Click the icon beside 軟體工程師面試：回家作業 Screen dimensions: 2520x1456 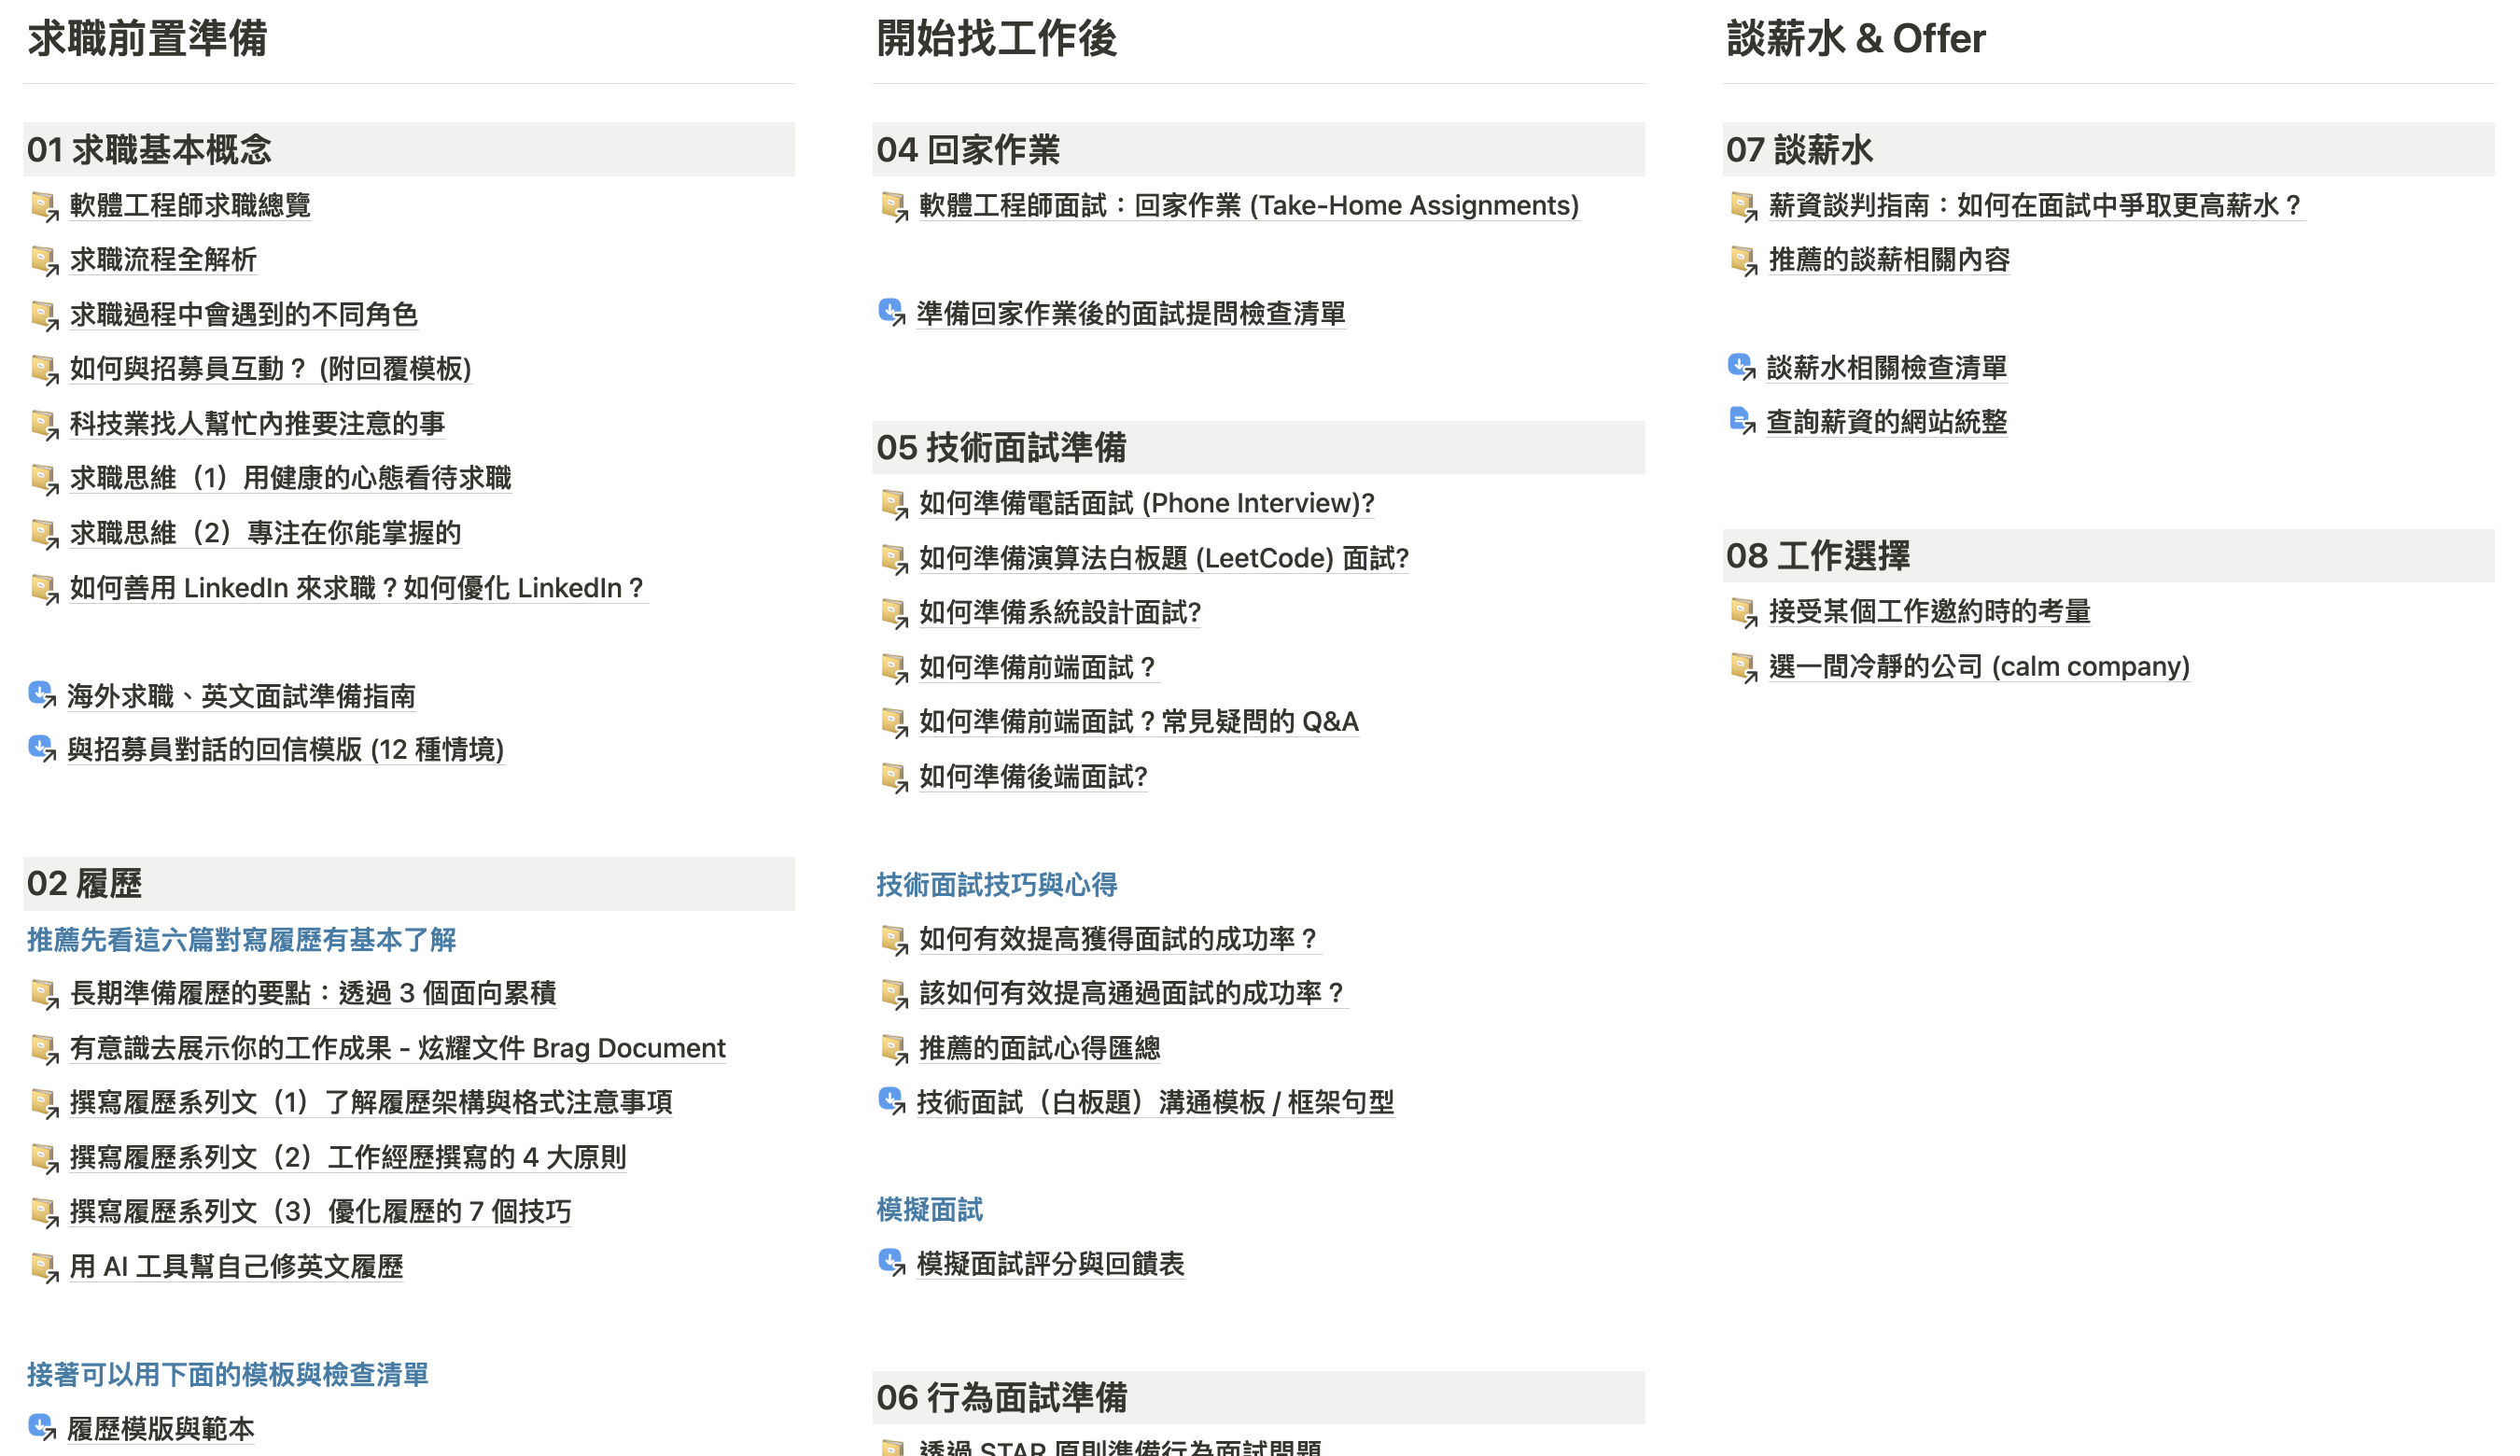pyautogui.click(x=894, y=206)
